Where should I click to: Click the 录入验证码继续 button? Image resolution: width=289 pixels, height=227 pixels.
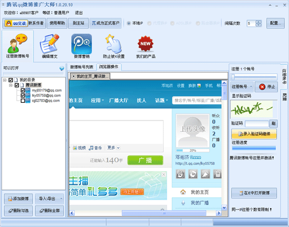click(x=254, y=134)
